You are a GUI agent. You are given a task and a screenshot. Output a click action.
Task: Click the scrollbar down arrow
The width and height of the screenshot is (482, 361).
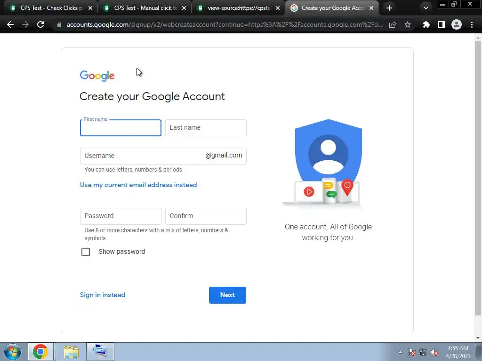(478, 338)
